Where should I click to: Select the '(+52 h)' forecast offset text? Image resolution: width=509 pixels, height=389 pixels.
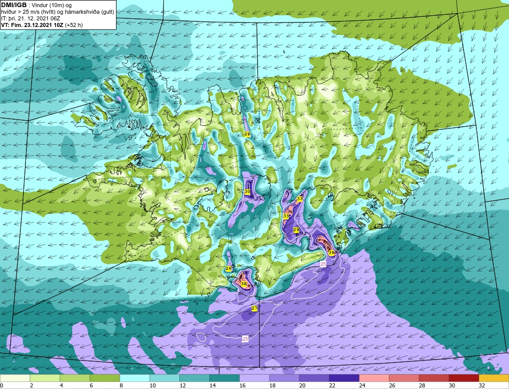[74, 25]
